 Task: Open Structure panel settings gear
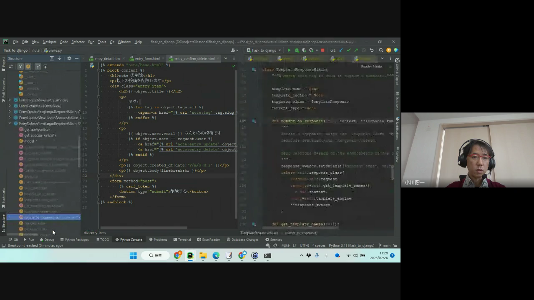(69, 58)
